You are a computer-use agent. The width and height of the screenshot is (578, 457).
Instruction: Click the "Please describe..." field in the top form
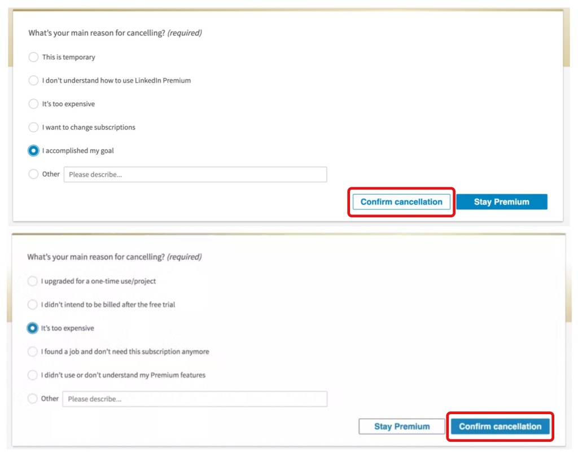[x=195, y=174]
